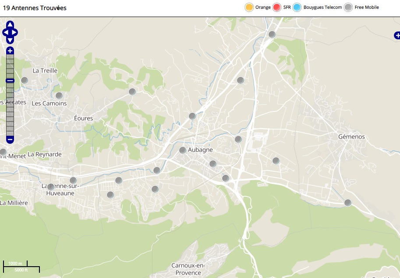Expand the layer switcher plus at top right

coord(397,35)
